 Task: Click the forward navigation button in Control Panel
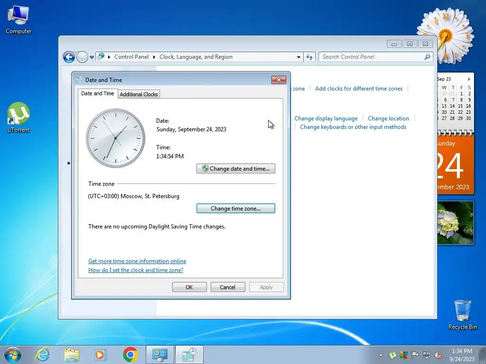click(82, 57)
